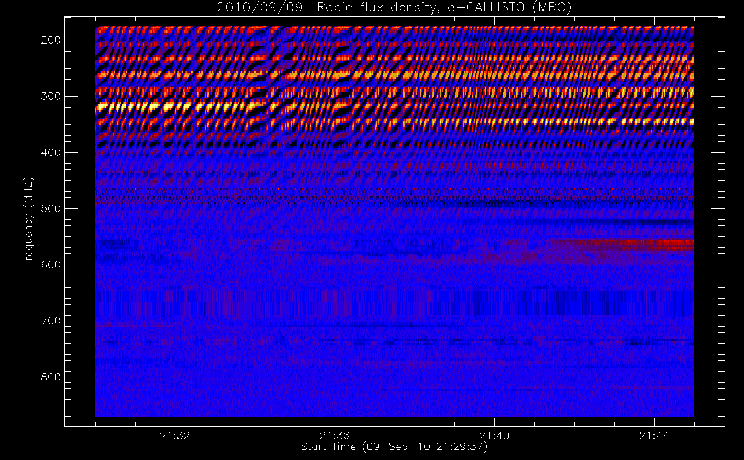Click the 400 frequency tick label
The image size is (744, 460).
coord(51,152)
